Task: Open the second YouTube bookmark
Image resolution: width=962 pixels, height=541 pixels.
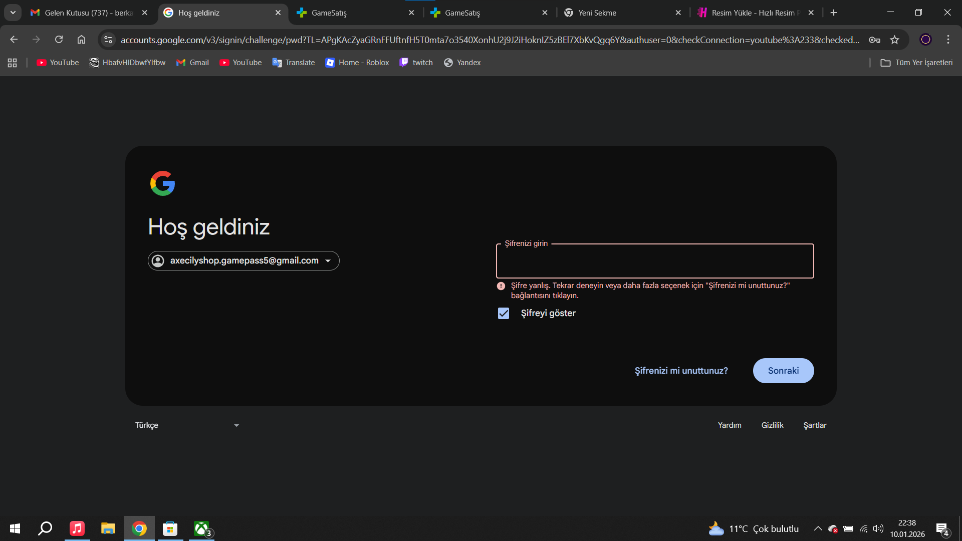Action: [x=241, y=63]
